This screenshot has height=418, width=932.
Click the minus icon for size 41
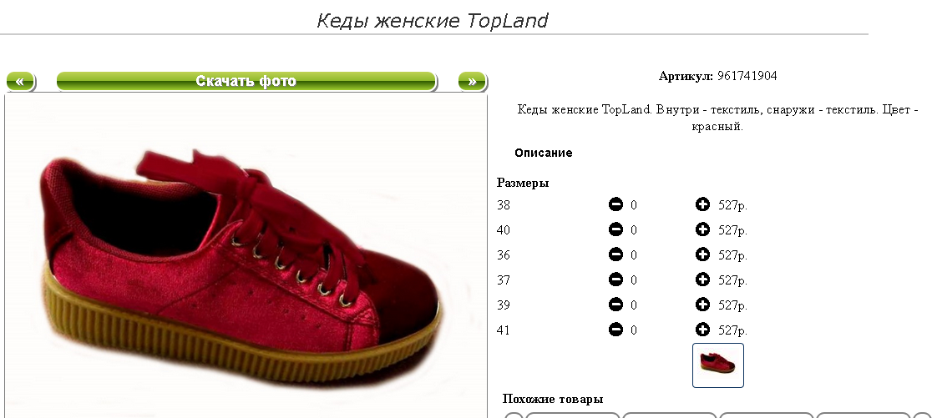coord(615,330)
